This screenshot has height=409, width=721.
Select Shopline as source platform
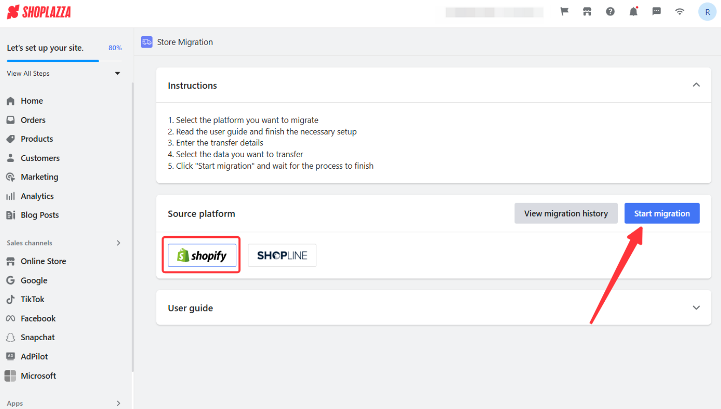[282, 255]
